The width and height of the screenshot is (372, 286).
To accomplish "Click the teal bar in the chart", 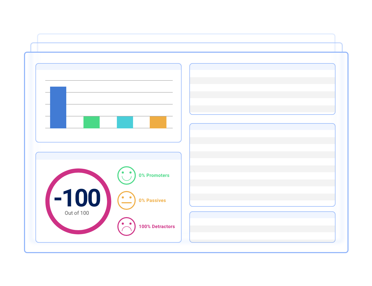I will click(x=125, y=122).
